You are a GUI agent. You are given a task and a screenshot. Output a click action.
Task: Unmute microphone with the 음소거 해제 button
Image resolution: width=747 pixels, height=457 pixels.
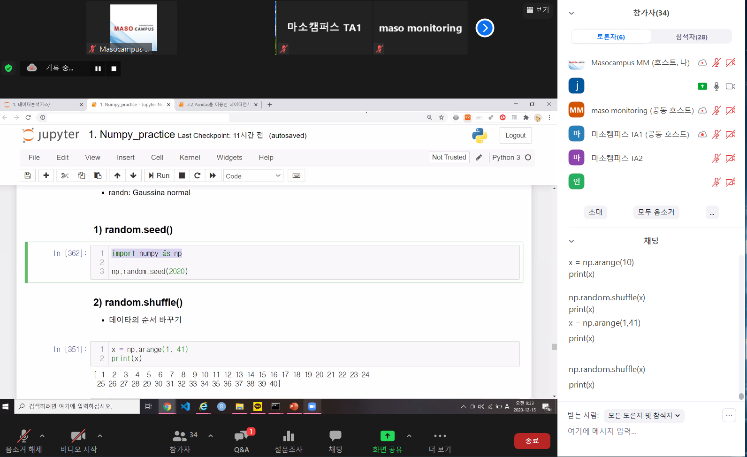[x=23, y=441]
